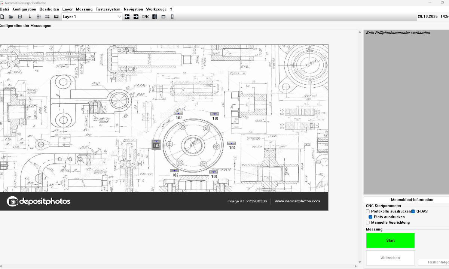Click the CNC toolbar icon
This screenshot has width=449, height=269.
pyautogui.click(x=146, y=16)
